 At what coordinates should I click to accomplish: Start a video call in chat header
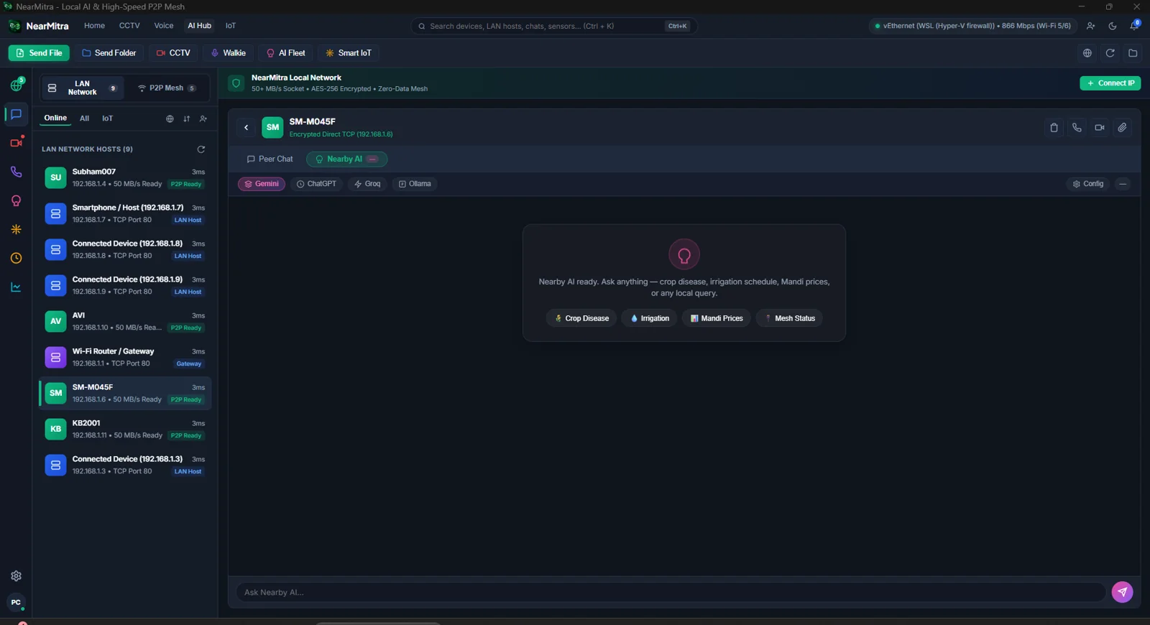(x=1100, y=128)
